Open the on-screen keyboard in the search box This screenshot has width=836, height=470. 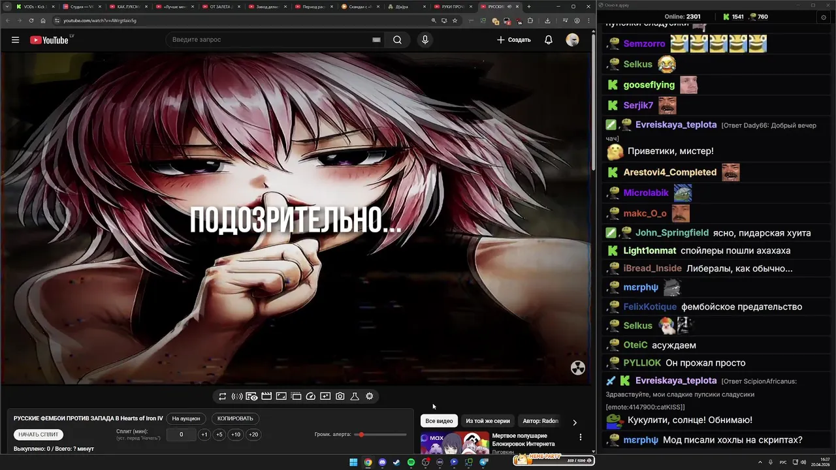point(376,40)
